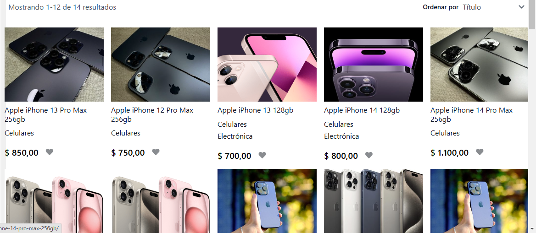536x233 pixels.
Task: Favorite the iPhone 13 Pro Max heart icon
Action: click(x=50, y=152)
